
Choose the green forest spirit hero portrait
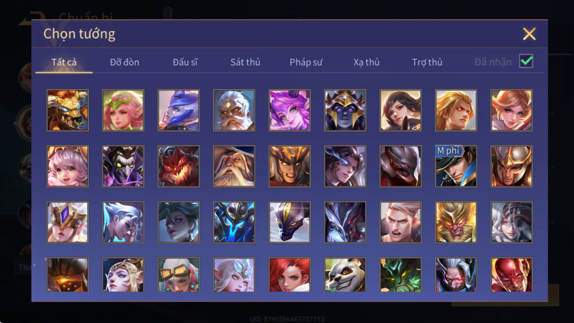tap(401, 275)
